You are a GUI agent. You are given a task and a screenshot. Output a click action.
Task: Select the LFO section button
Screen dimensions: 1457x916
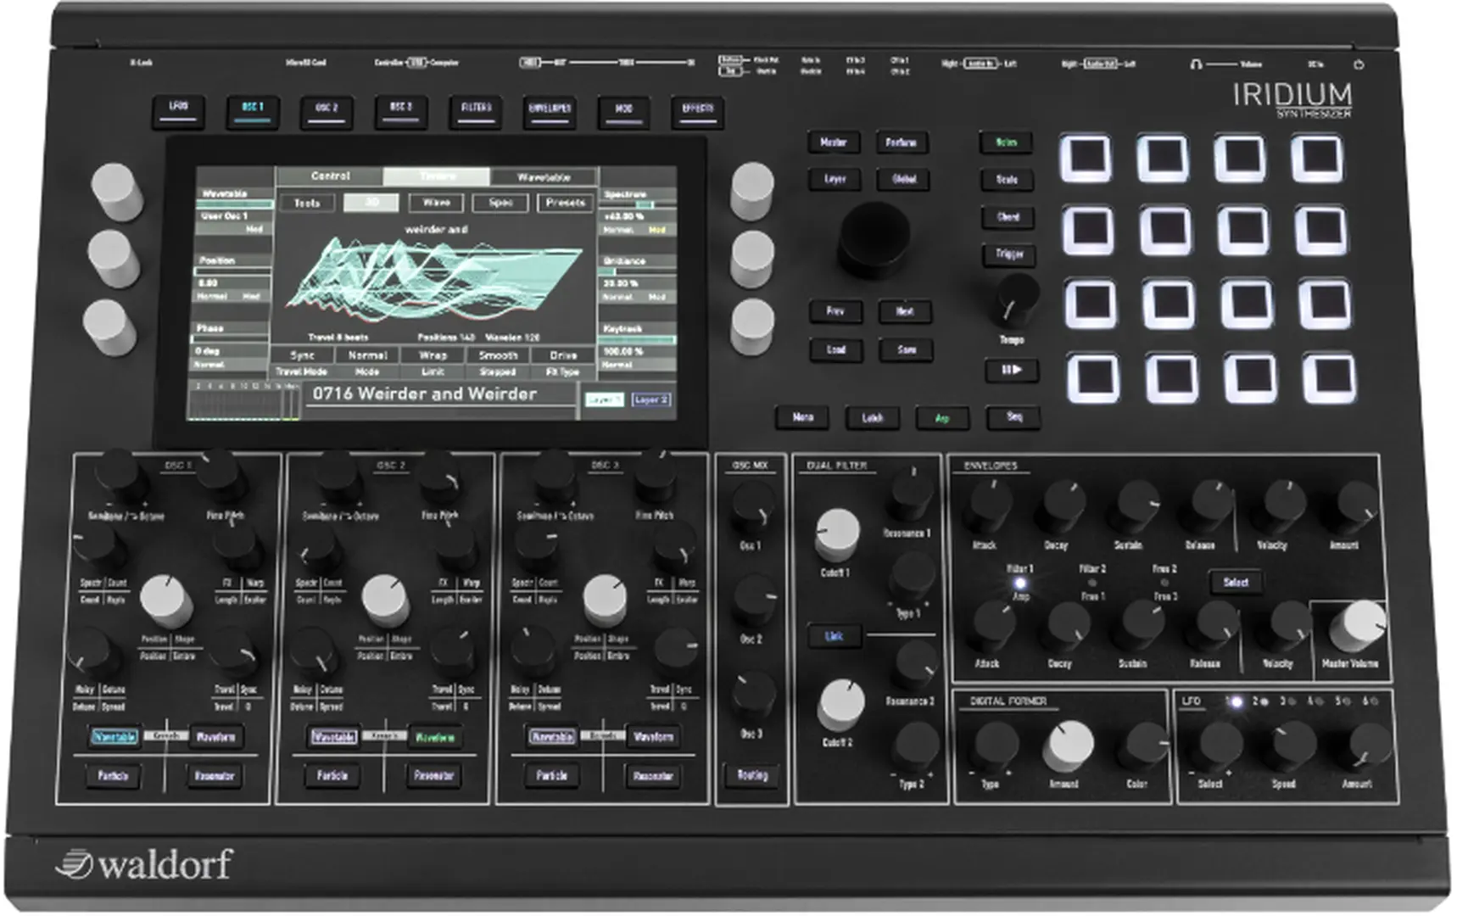pos(178,109)
